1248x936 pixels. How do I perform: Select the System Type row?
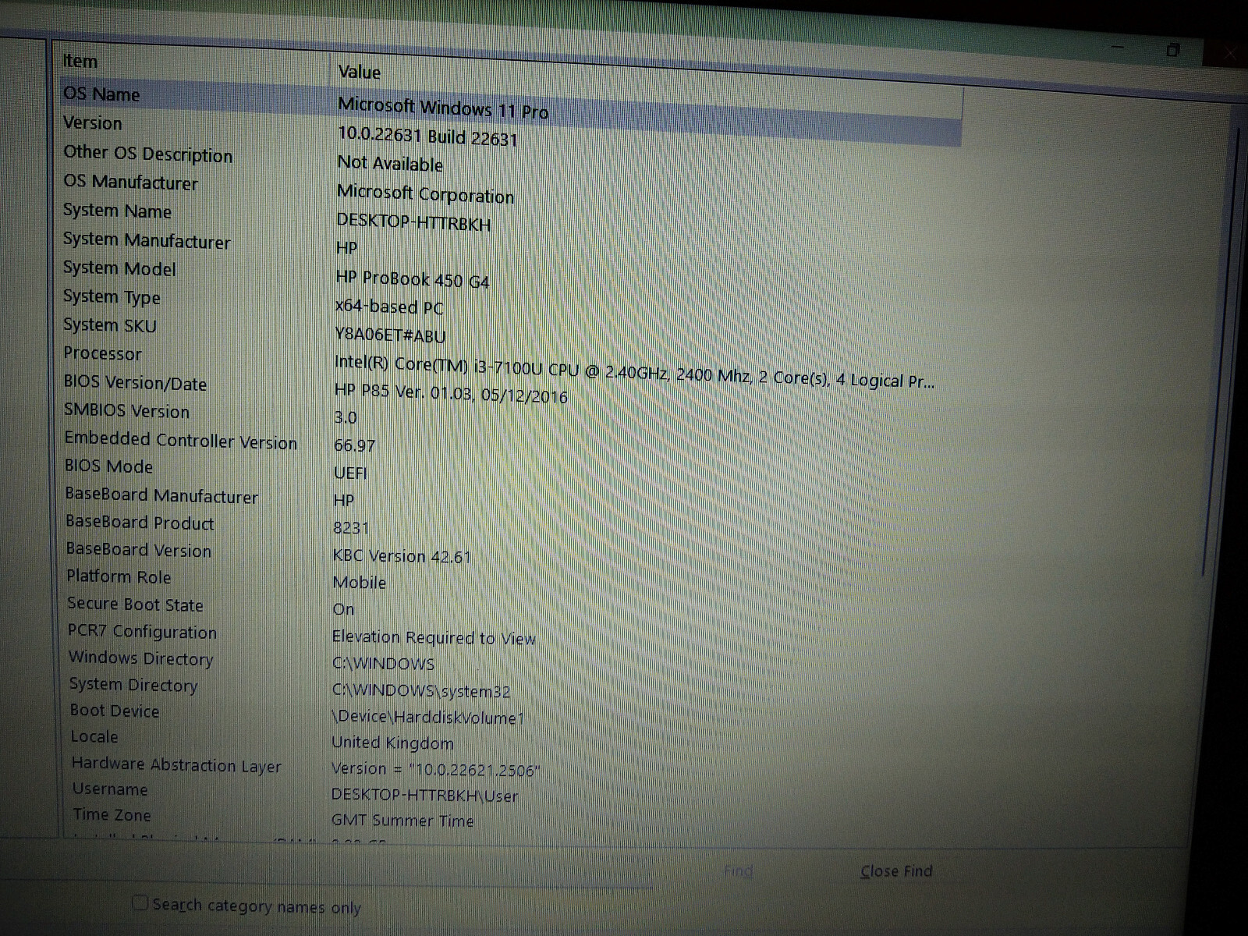(112, 297)
